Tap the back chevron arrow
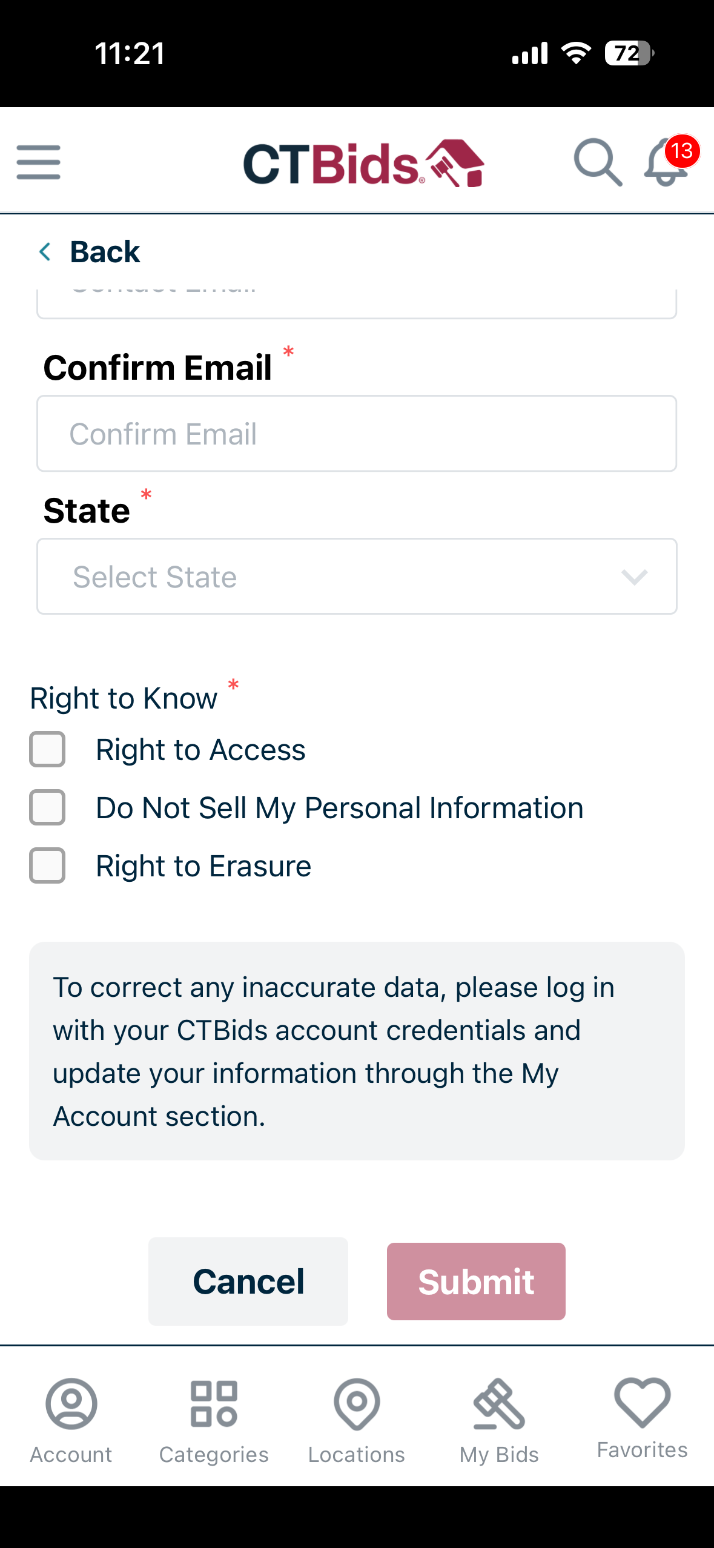 pos(45,252)
